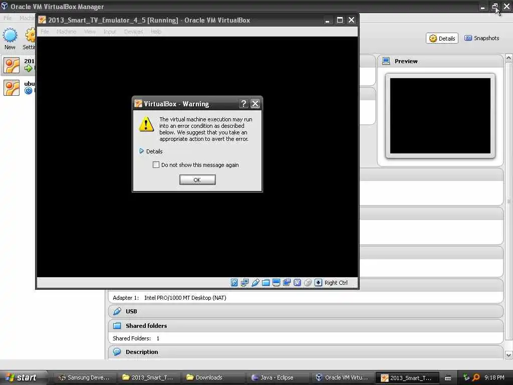
Task: Collapse the Shared folders section header
Action: pyautogui.click(x=306, y=326)
